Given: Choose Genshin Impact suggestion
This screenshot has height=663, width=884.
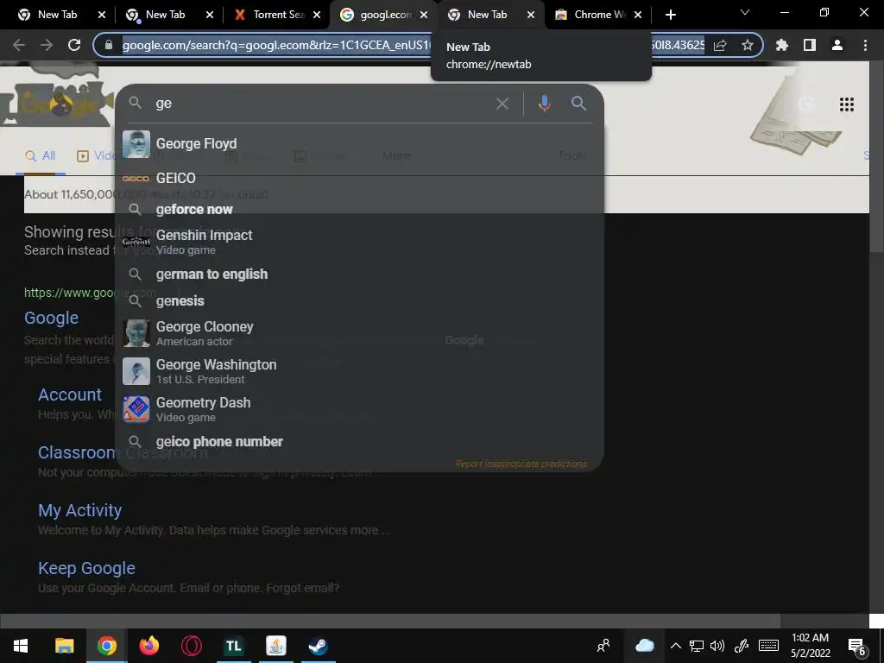Looking at the screenshot, I should pos(359,242).
